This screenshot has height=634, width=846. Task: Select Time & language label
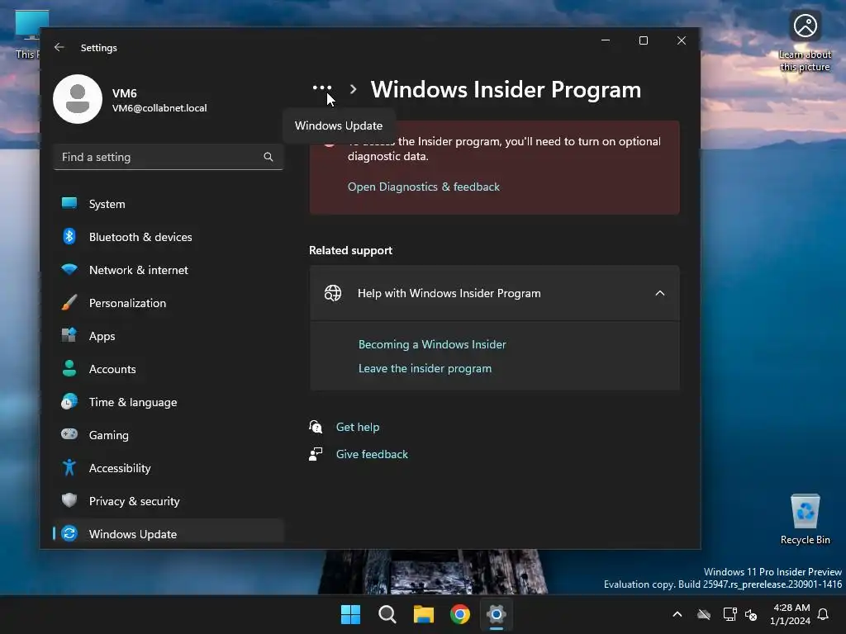pyautogui.click(x=133, y=402)
